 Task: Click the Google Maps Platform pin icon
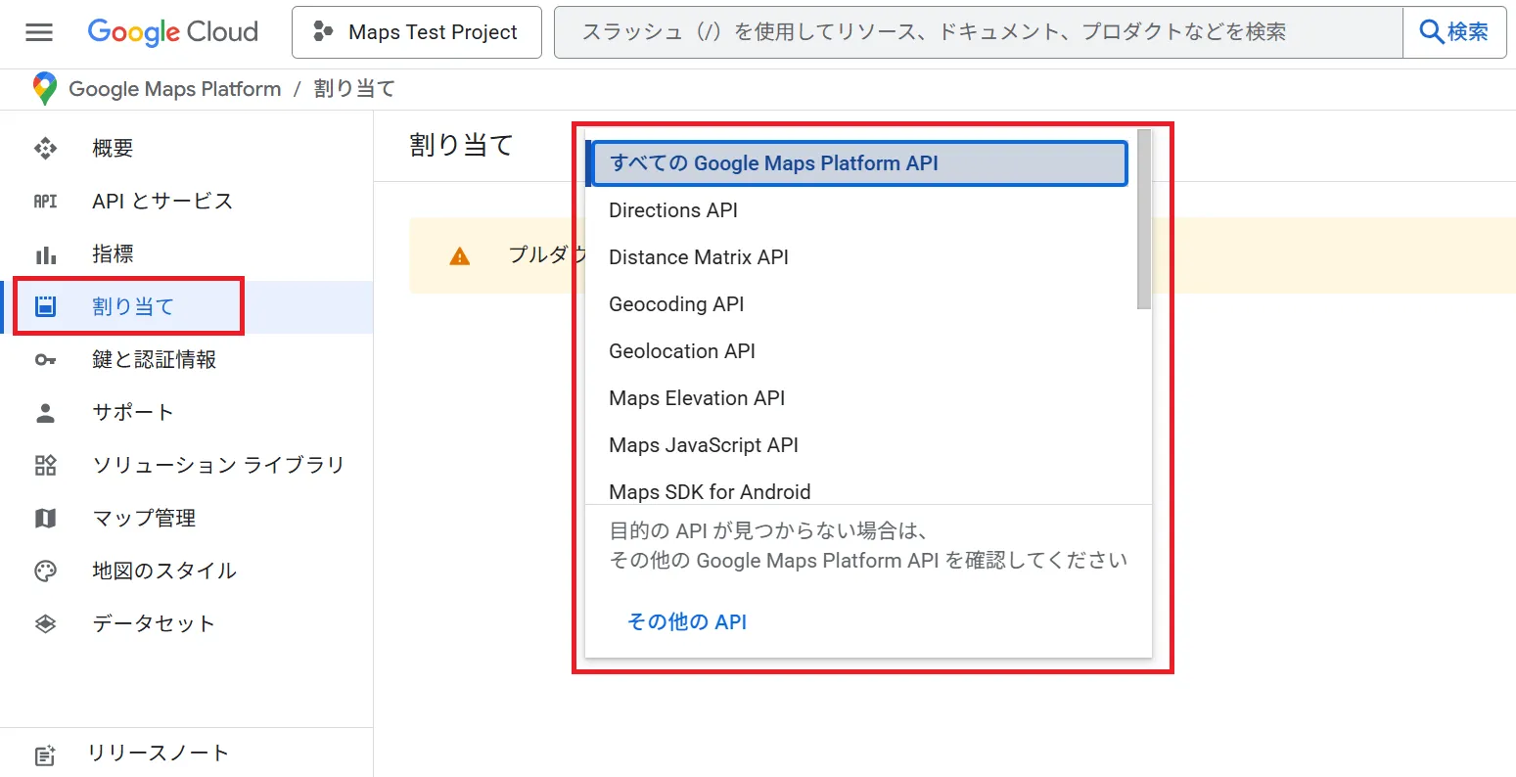pos(44,89)
